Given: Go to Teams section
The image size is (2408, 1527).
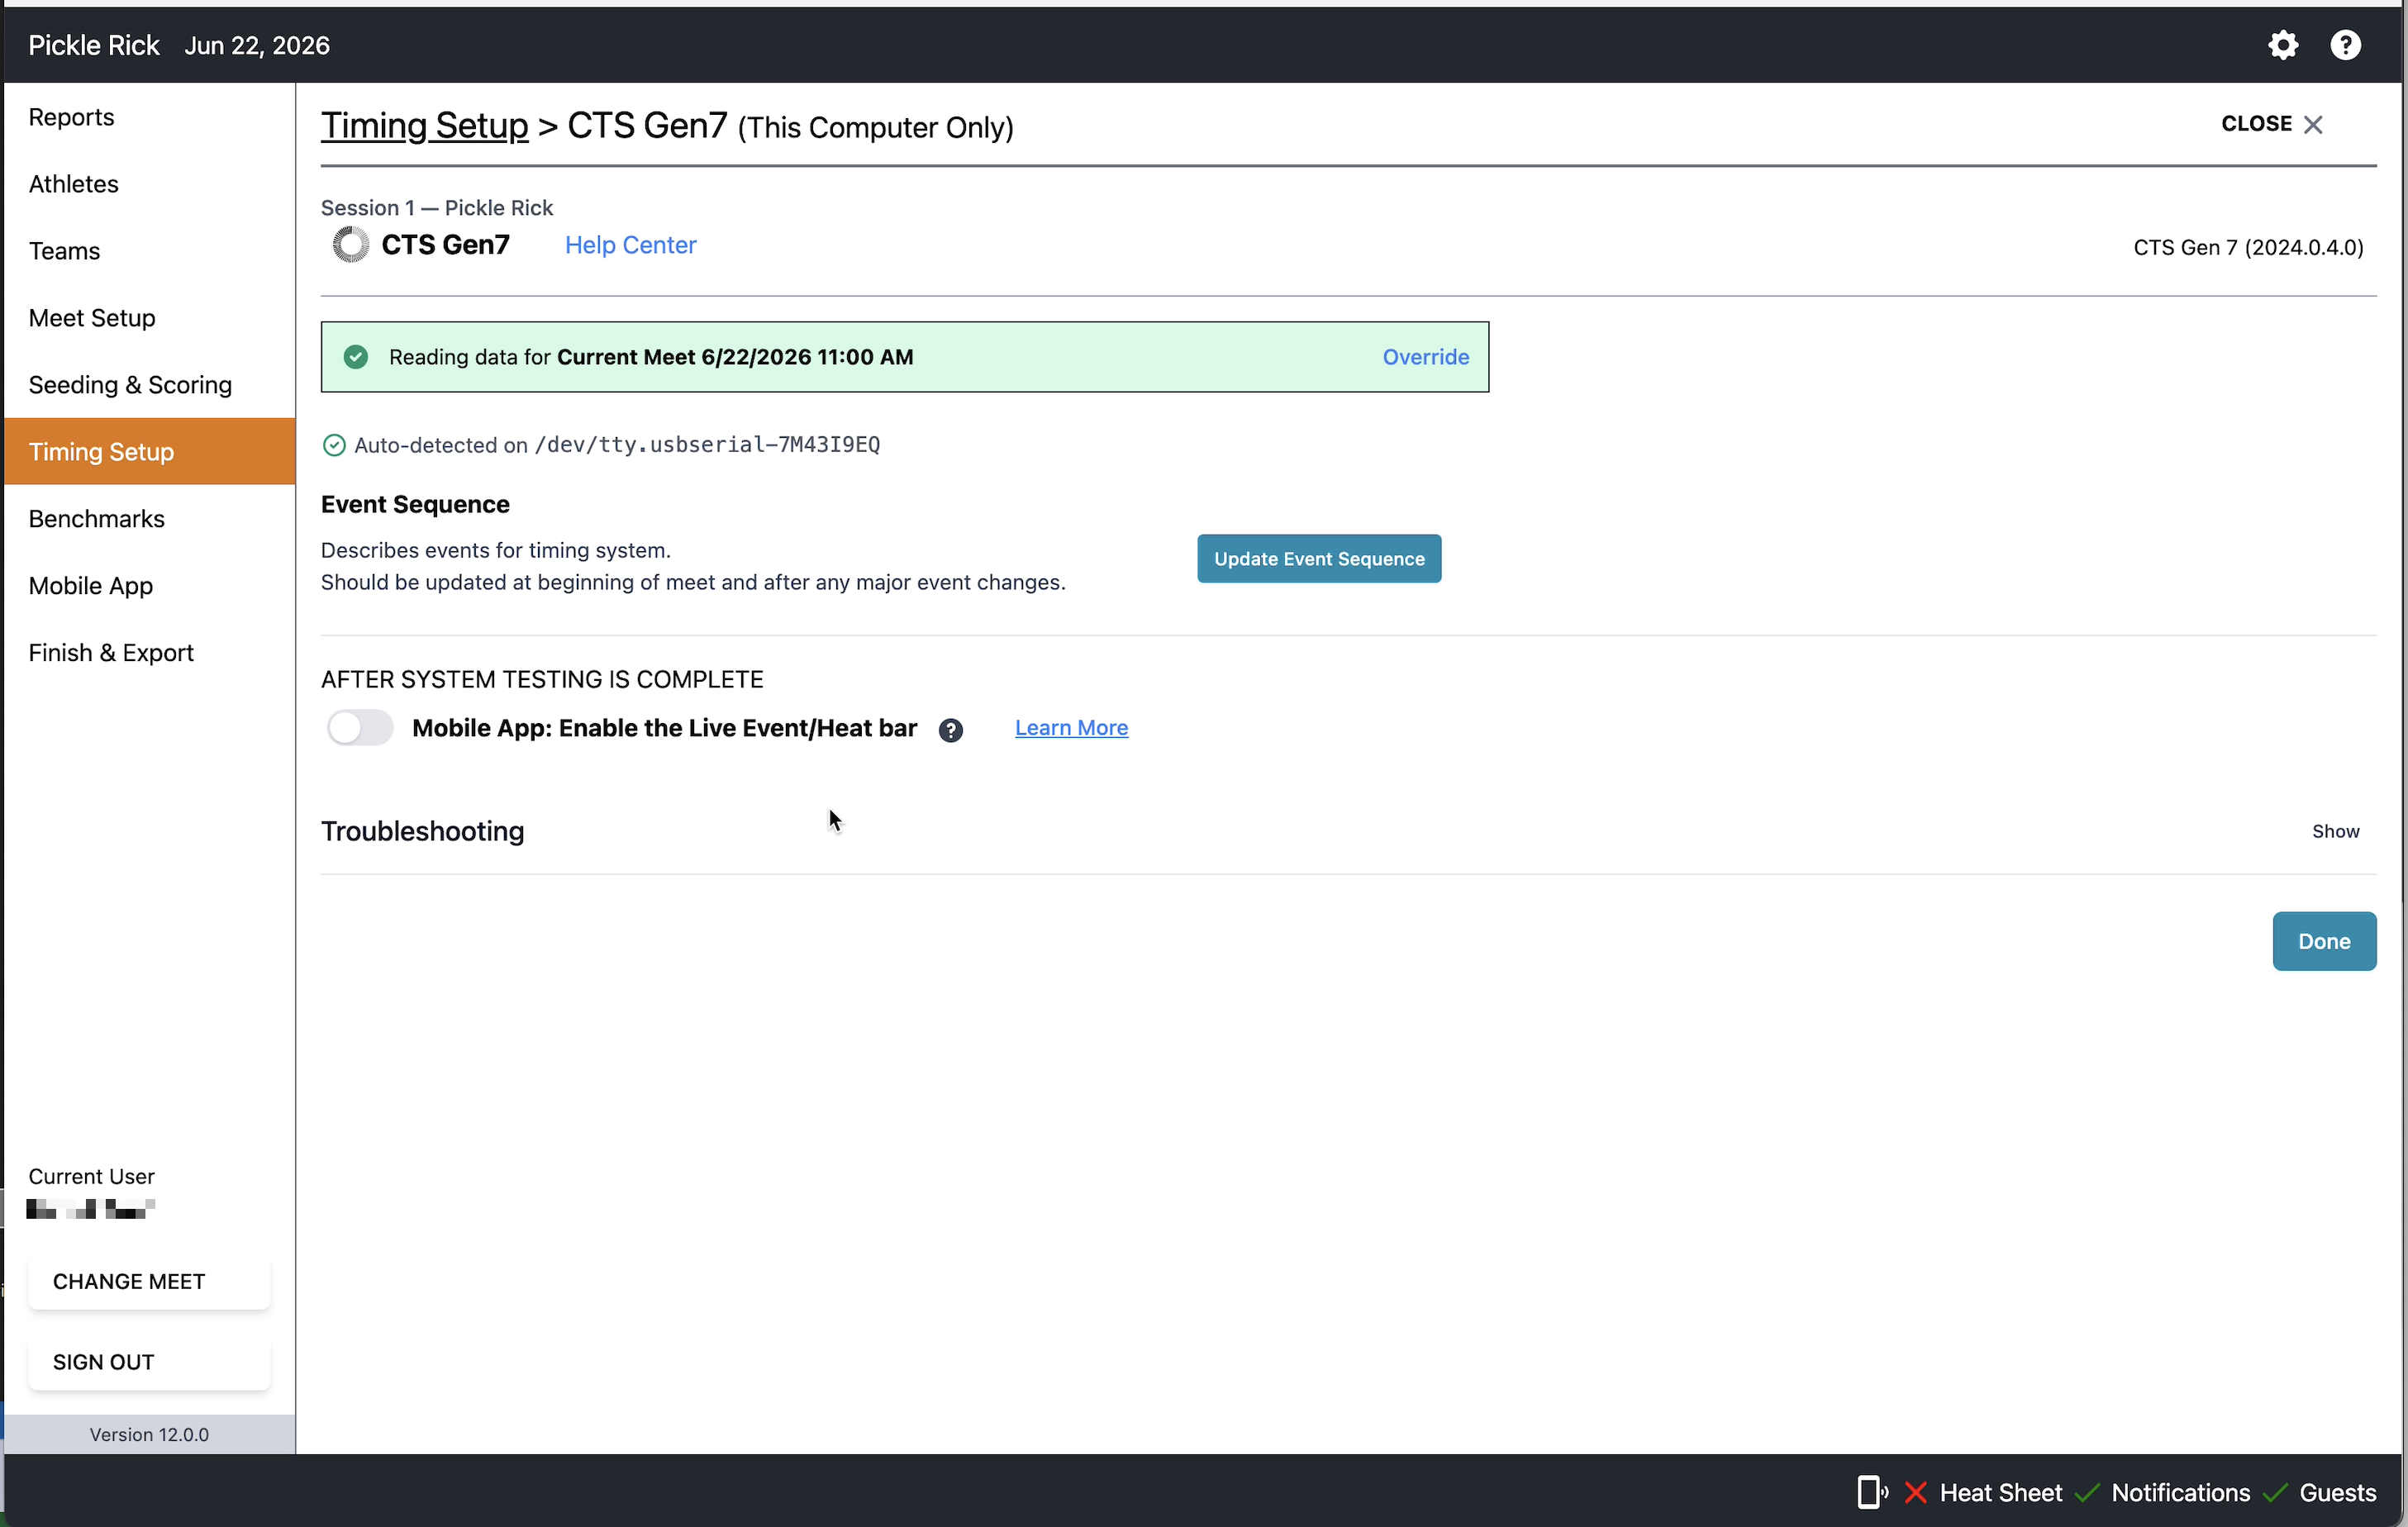Looking at the screenshot, I should click(150, 251).
